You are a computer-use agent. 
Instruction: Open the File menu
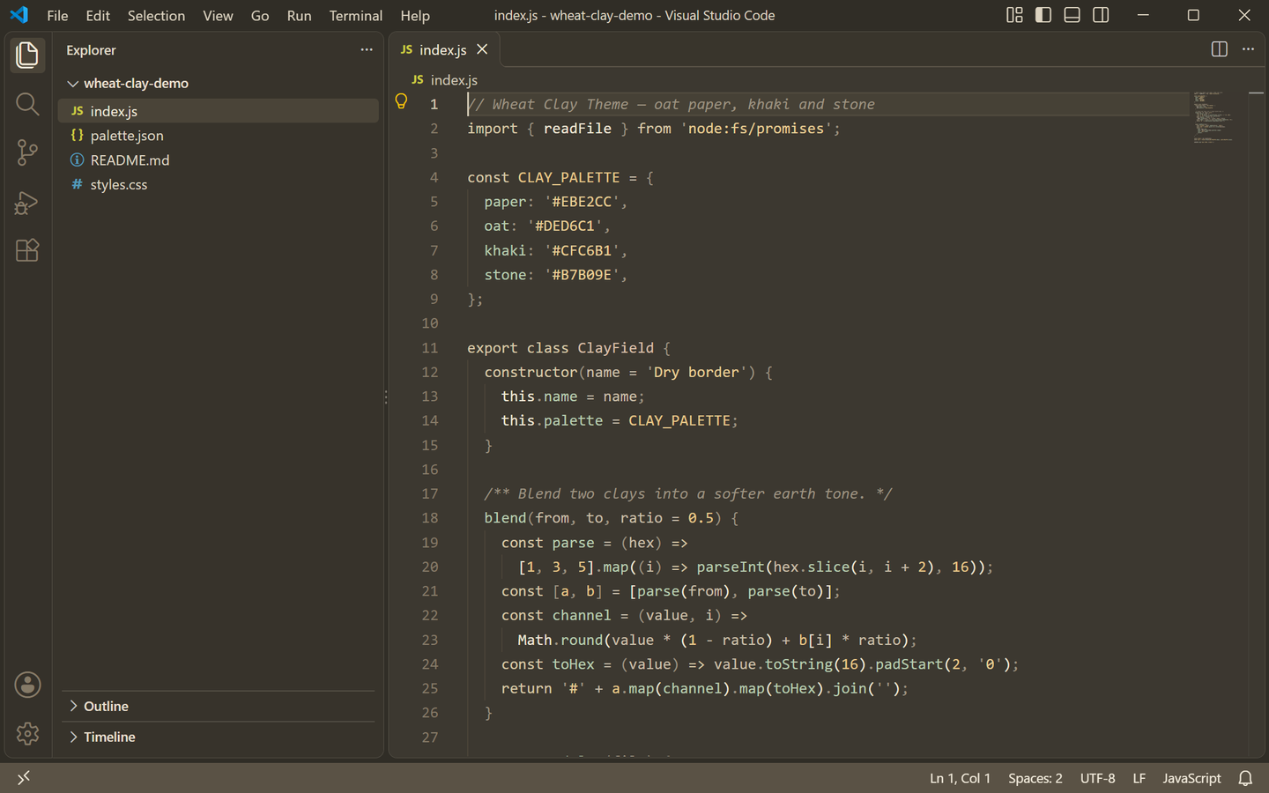[x=57, y=16]
